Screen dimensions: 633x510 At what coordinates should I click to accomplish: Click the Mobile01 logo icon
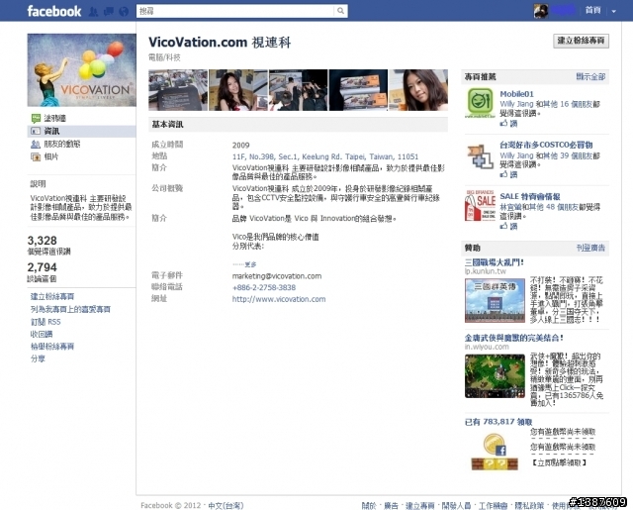click(x=480, y=103)
